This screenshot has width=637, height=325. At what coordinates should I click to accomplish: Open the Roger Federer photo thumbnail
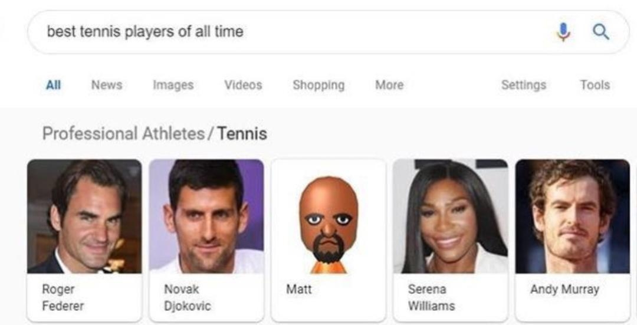[84, 216]
